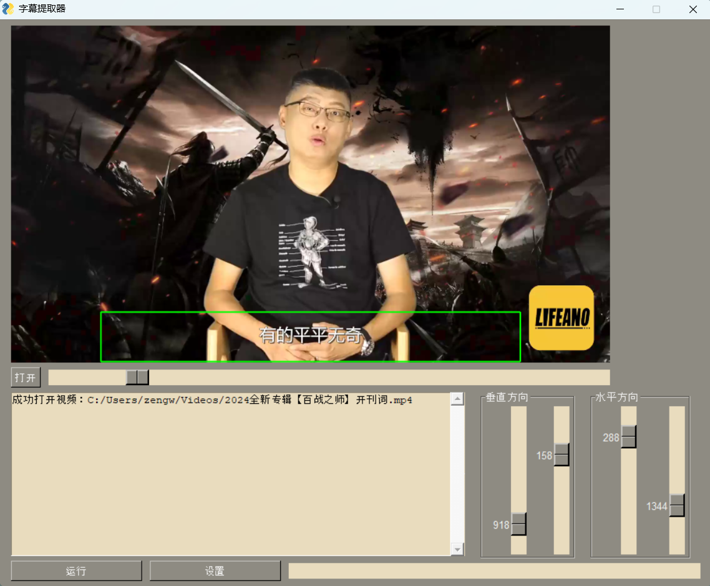Click log scrollbar up arrow
This screenshot has width=710, height=586.
(457, 399)
